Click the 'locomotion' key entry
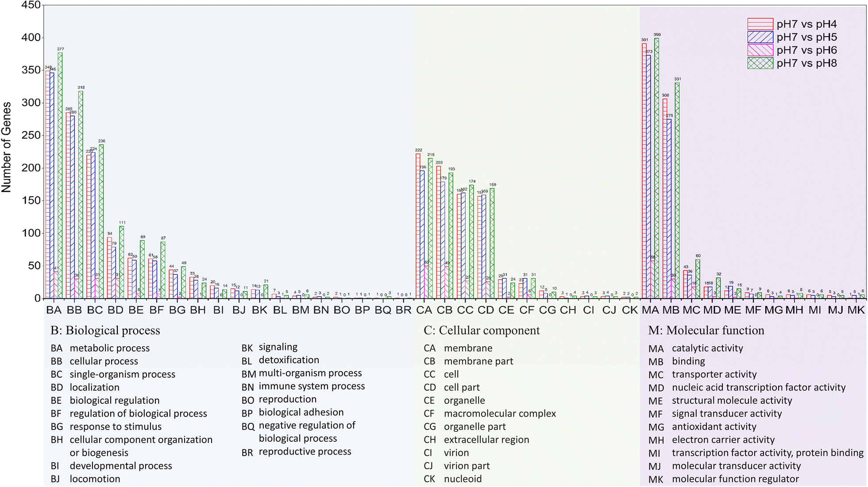The width and height of the screenshot is (868, 487). (x=95, y=479)
